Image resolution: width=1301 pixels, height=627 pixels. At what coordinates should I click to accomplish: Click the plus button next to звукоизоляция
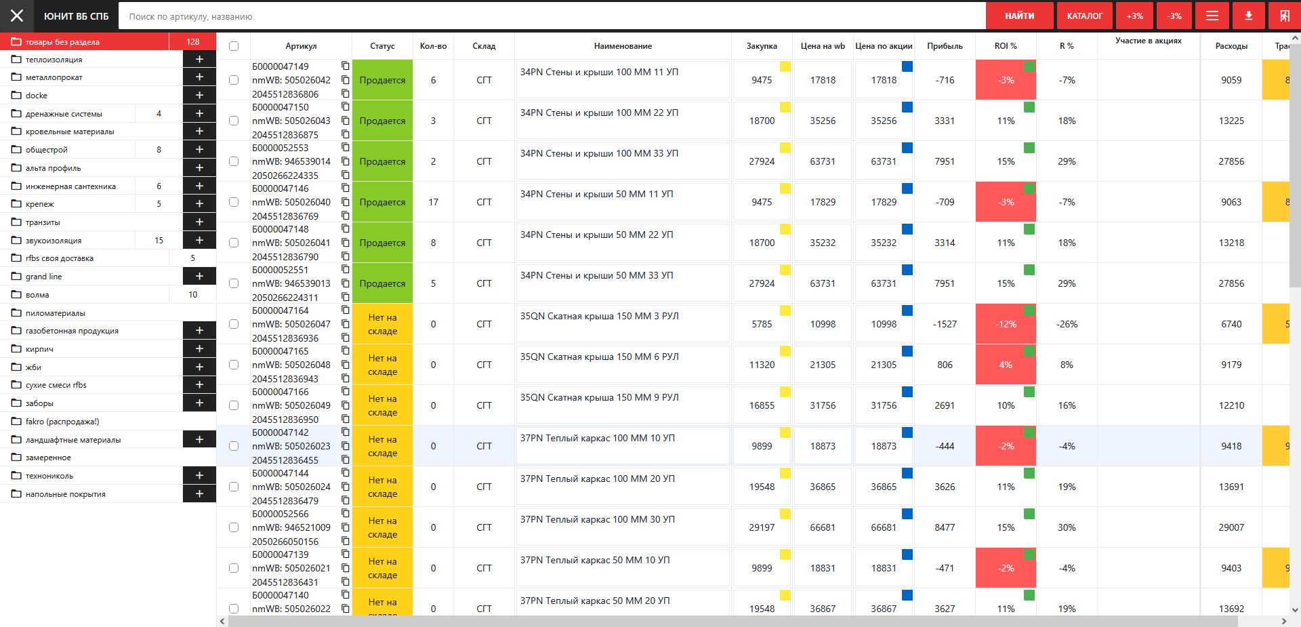(199, 240)
